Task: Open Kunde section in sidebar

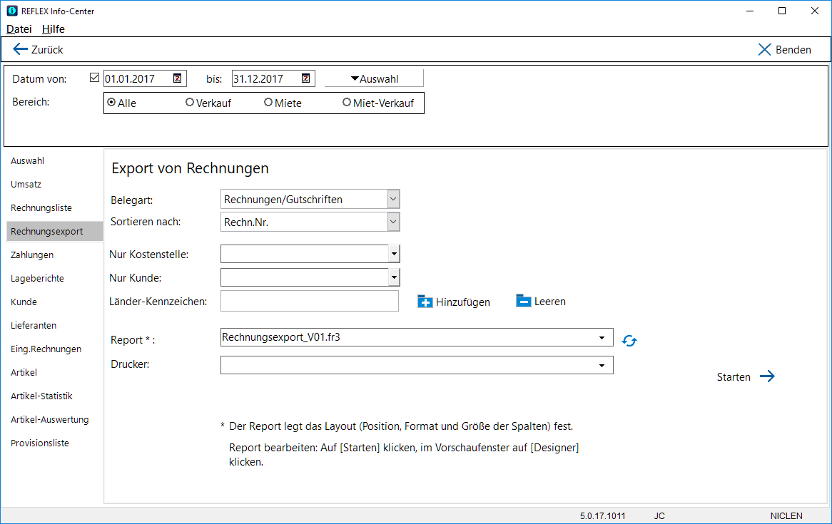Action: point(24,302)
